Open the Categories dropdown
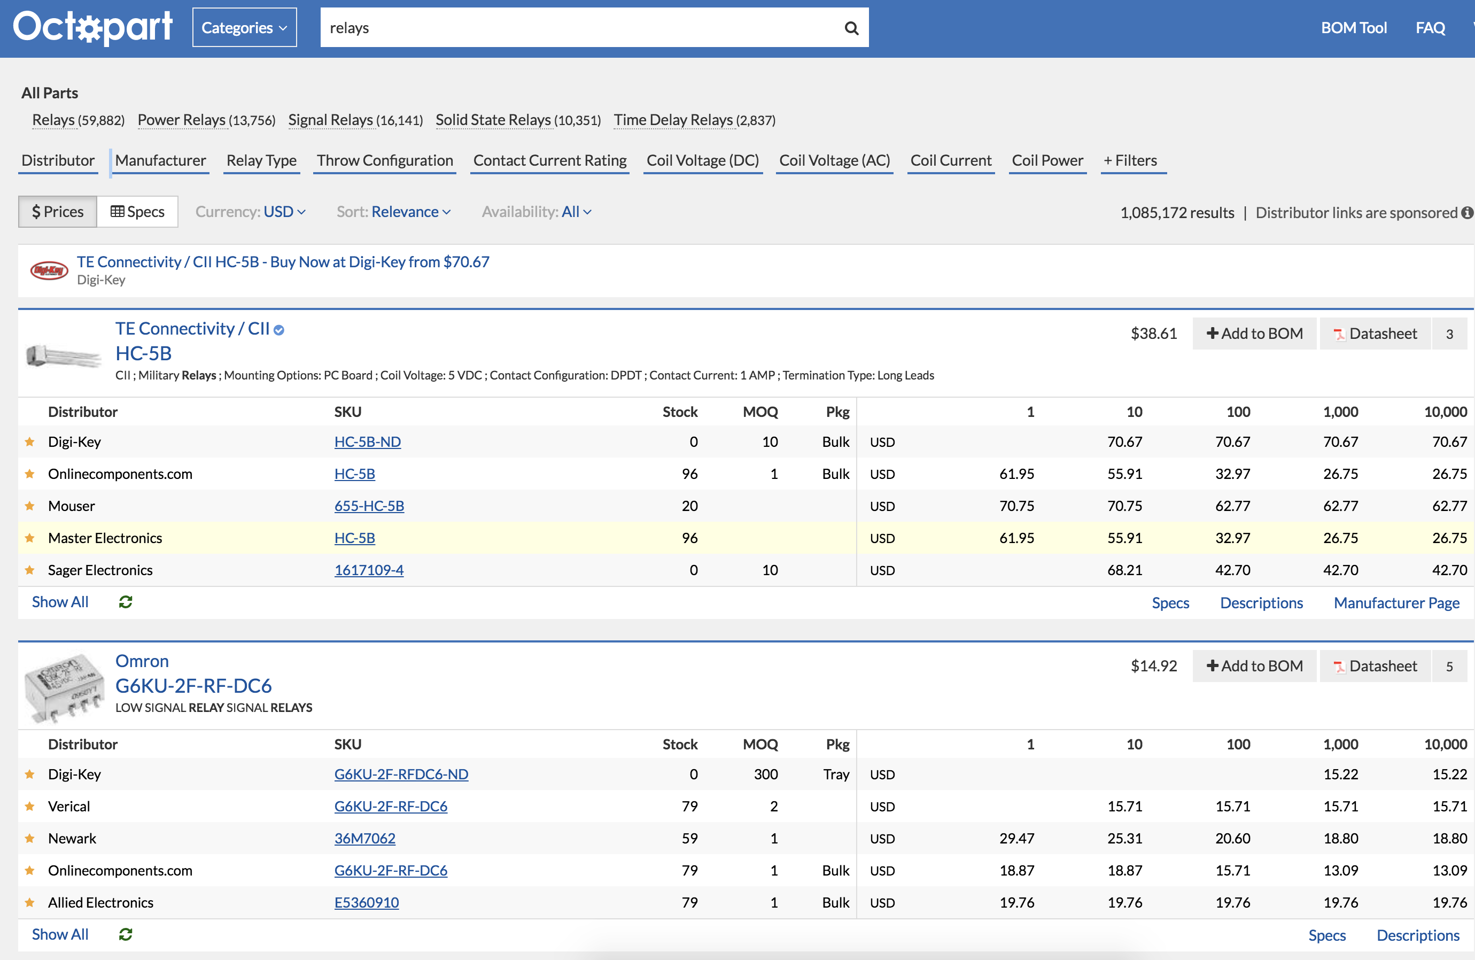The image size is (1475, 960). point(244,28)
